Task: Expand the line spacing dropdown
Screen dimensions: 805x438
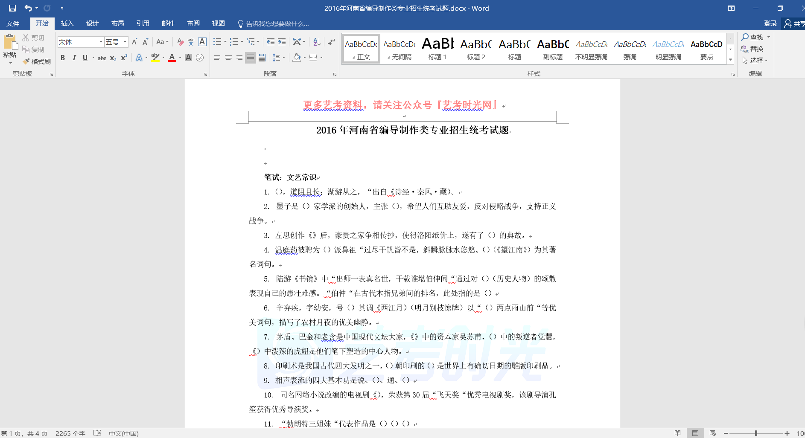Action: [x=284, y=58]
